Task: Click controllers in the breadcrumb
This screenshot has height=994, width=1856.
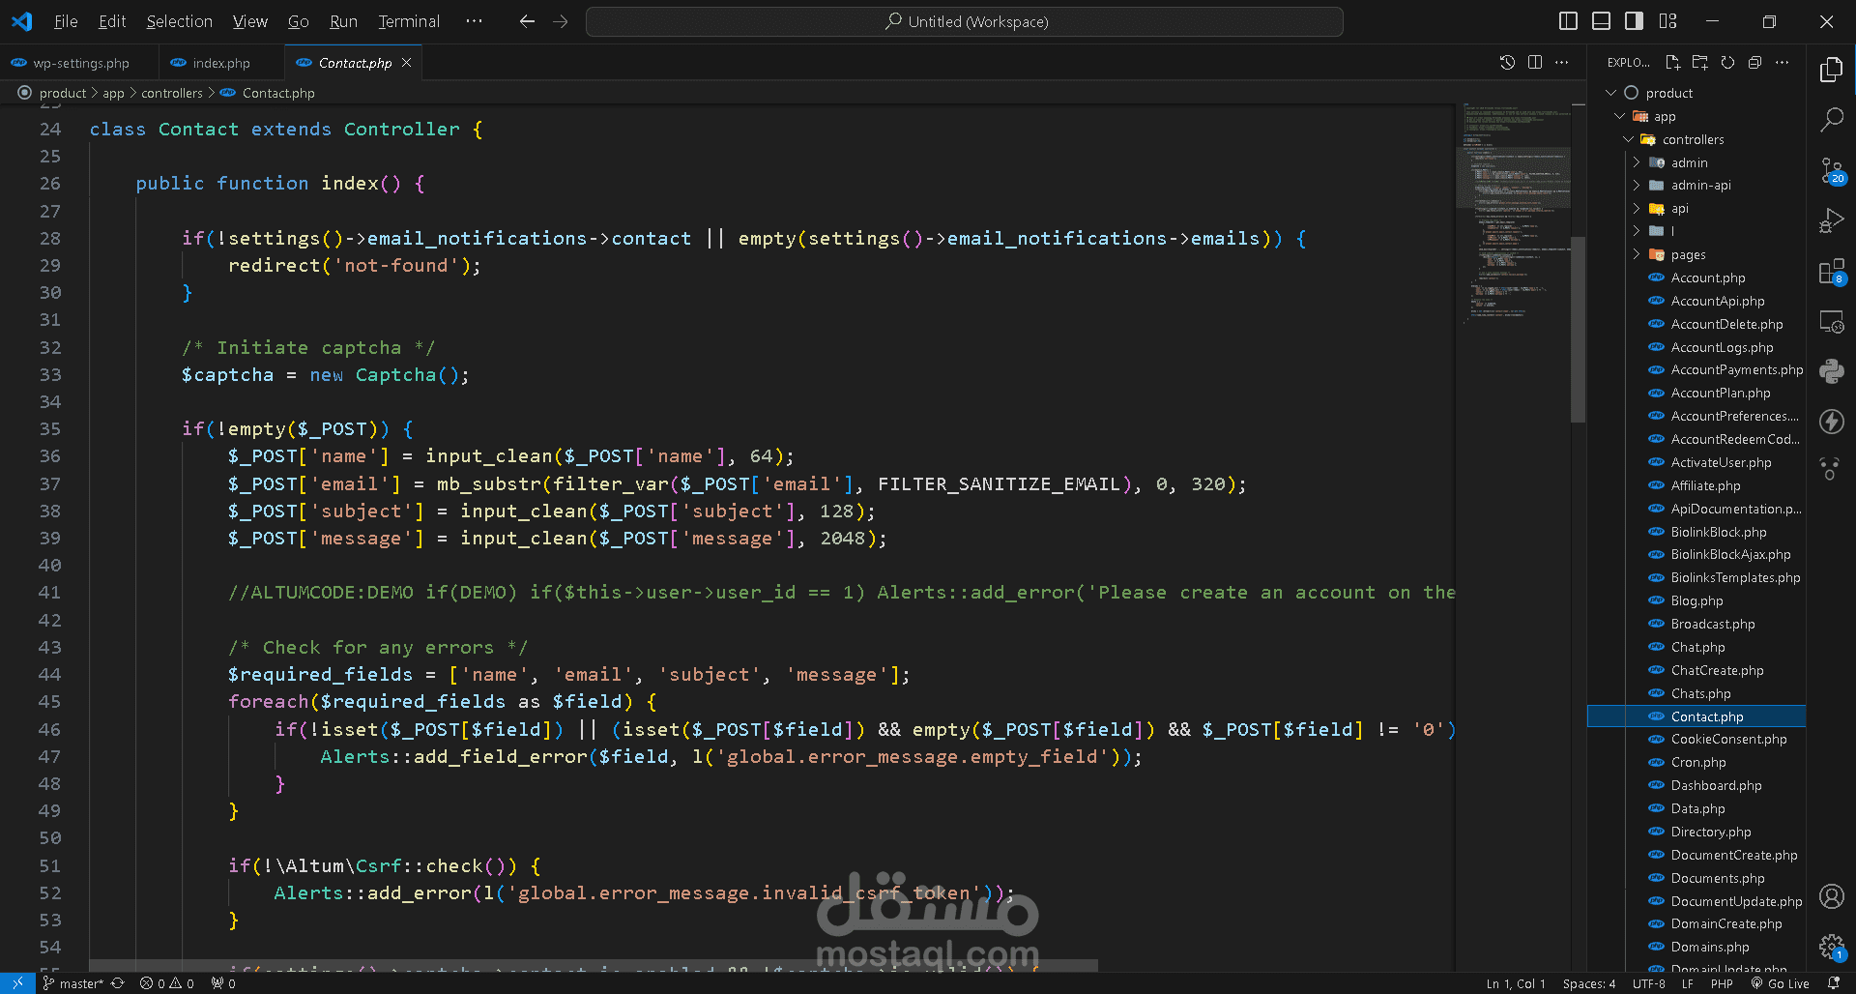Action: (x=172, y=93)
